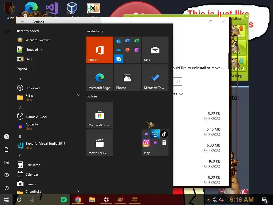Open Pictures from the Start menu sidebar

coord(7,162)
